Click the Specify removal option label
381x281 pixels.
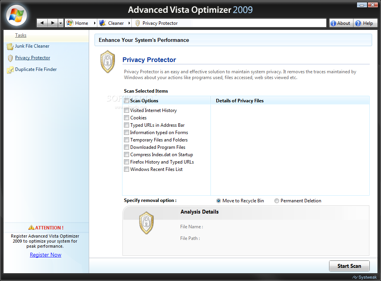pyautogui.click(x=150, y=200)
